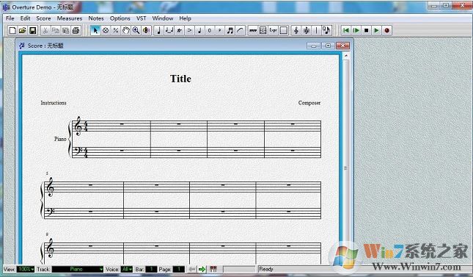Click the save floppy disk icon
Screen dimensions: 473x277
click(x=32, y=30)
